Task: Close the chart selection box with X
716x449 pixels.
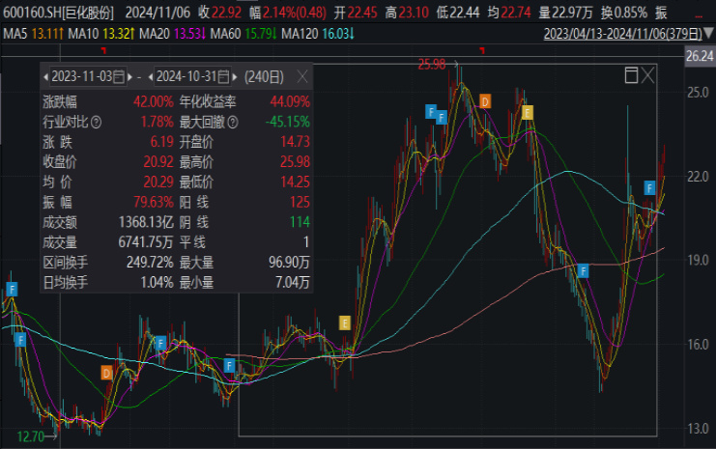Action: tap(648, 74)
